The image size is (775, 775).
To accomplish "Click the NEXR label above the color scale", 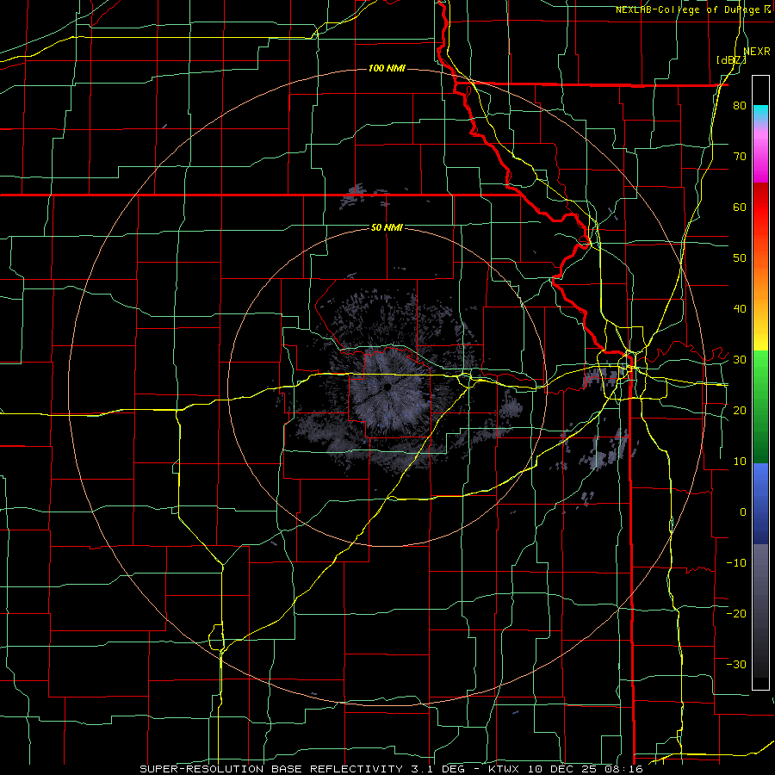I will (x=757, y=52).
